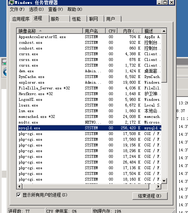
Task: Maximize the Task Manager window
Action: [165, 2]
